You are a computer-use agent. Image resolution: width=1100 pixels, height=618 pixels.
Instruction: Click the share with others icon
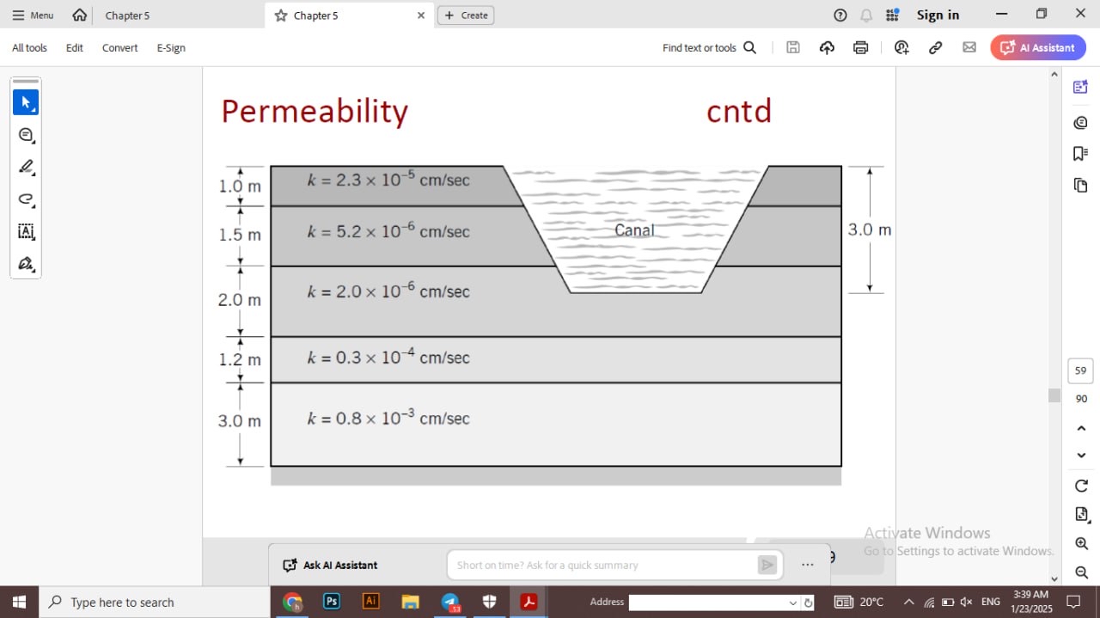[x=901, y=48]
